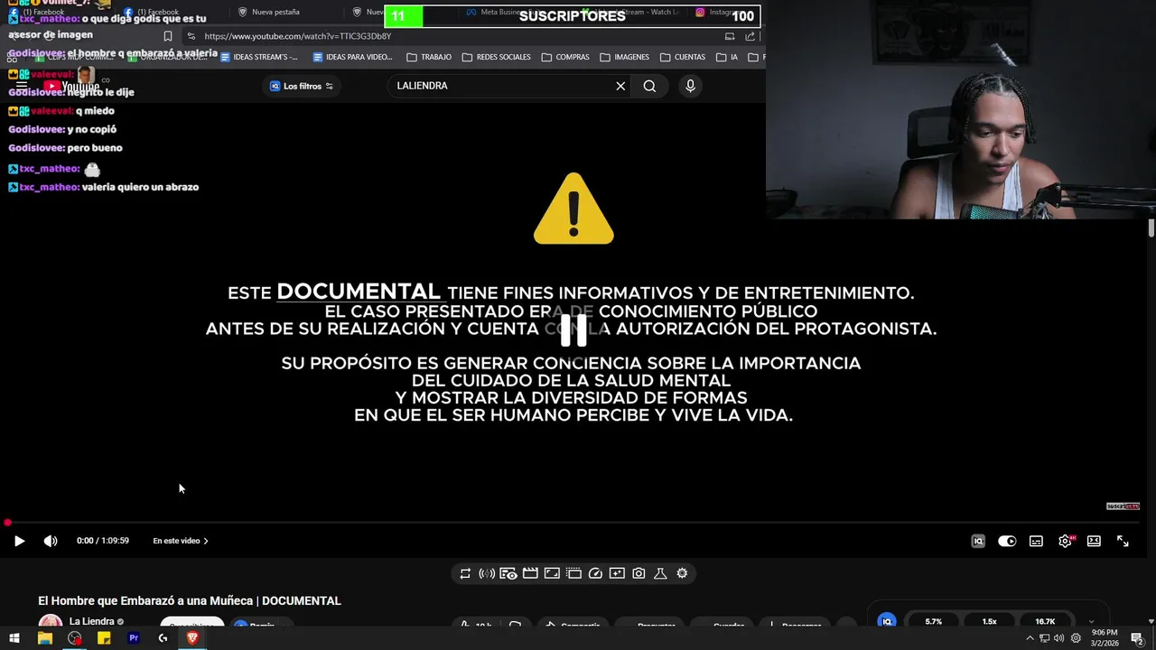The image size is (1156, 650).
Task: Open File Explorer from taskbar
Action: click(45, 638)
